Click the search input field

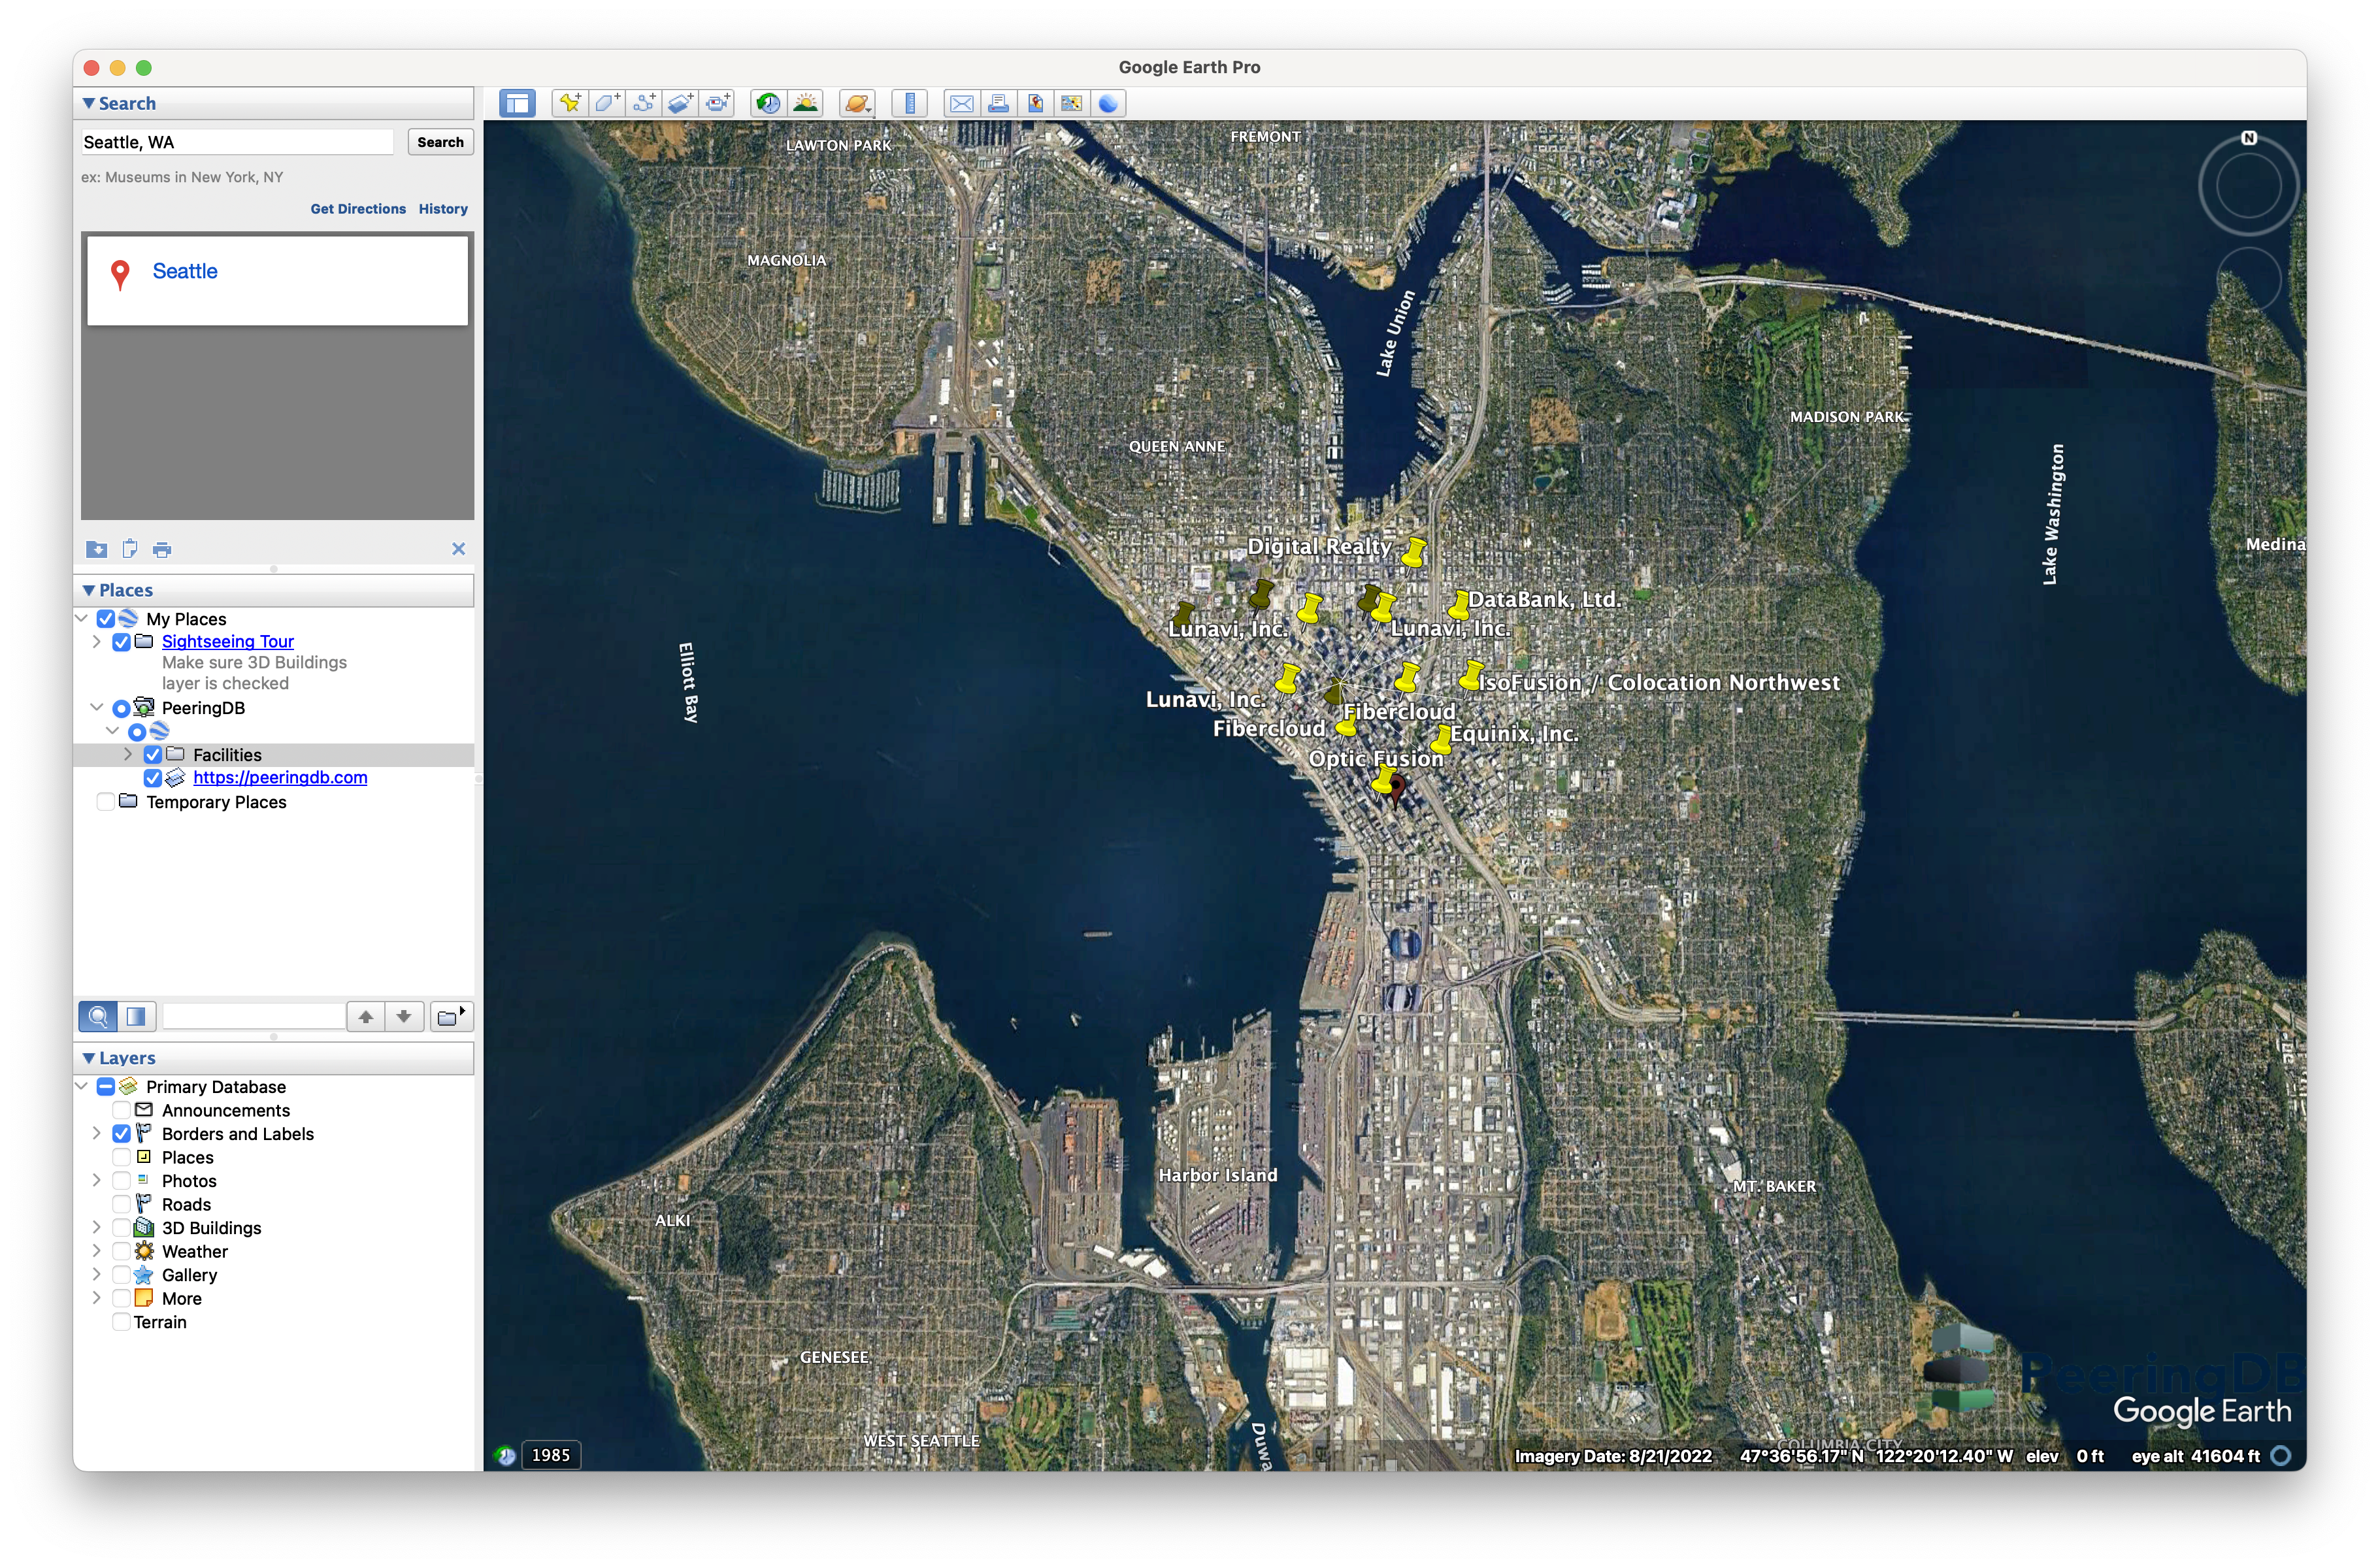(237, 142)
